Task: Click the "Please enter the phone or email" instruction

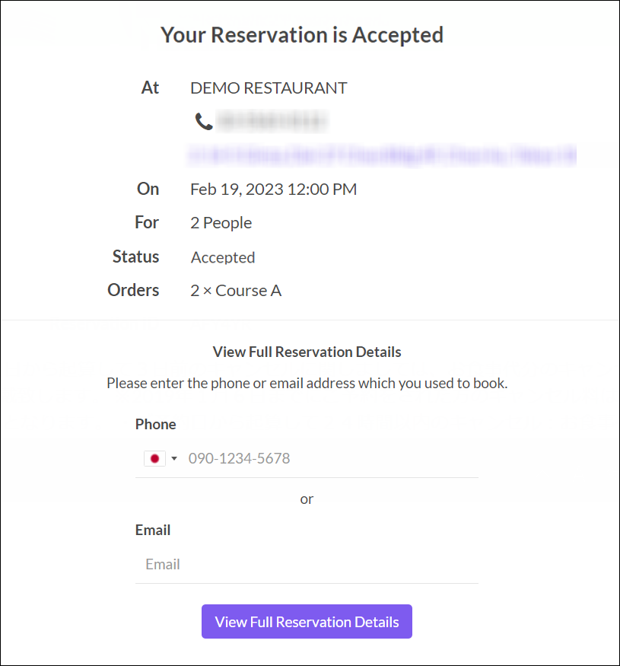Action: pyautogui.click(x=307, y=383)
